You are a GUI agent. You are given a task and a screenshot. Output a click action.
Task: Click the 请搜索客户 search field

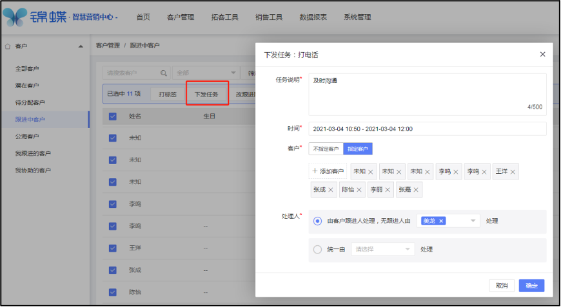point(137,73)
